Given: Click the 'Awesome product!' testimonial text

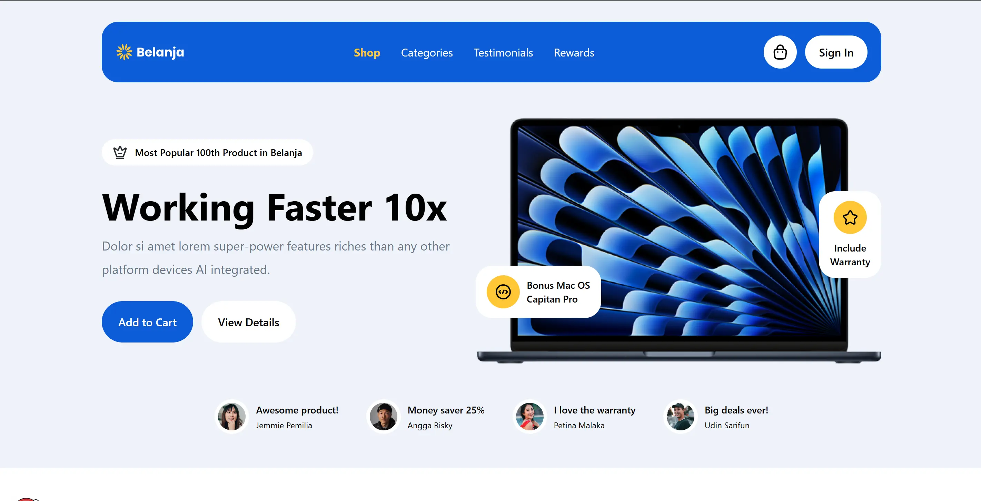Looking at the screenshot, I should (297, 410).
